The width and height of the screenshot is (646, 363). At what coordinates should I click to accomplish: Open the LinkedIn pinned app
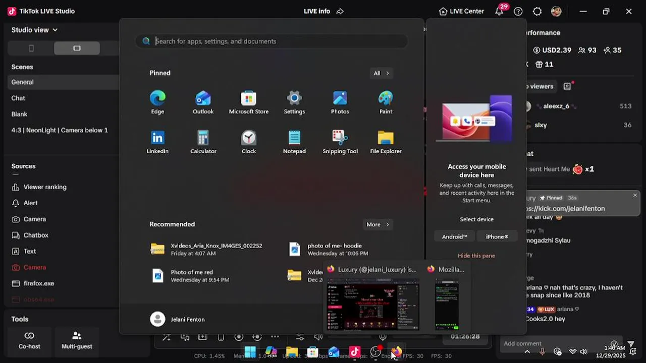tap(157, 142)
